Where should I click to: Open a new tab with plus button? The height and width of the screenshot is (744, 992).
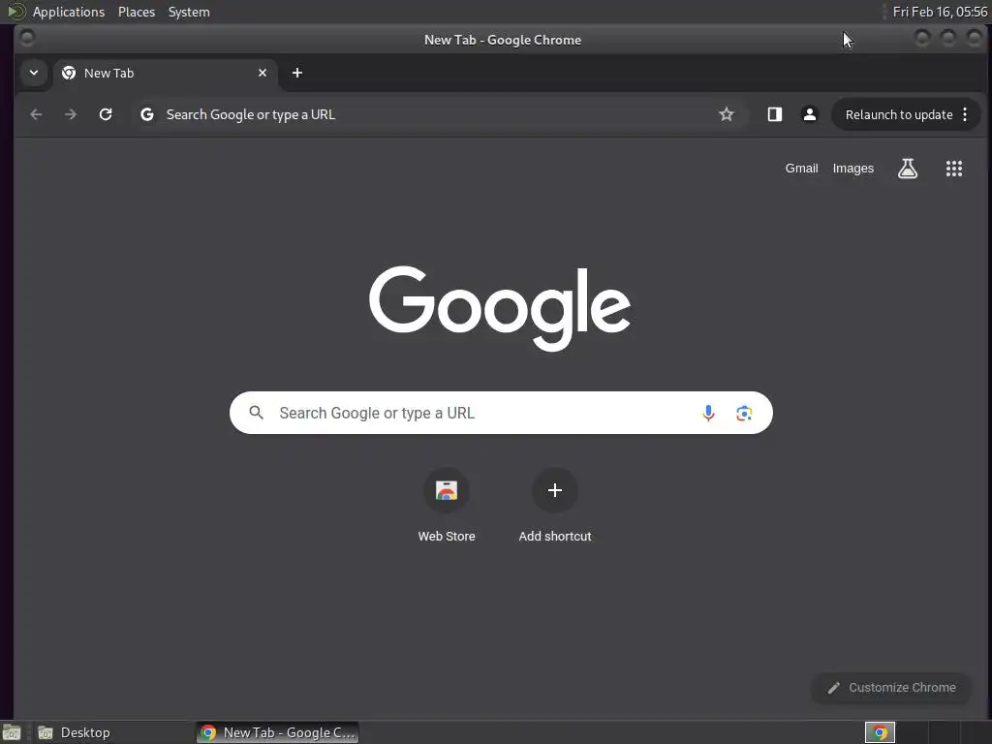pyautogui.click(x=297, y=73)
